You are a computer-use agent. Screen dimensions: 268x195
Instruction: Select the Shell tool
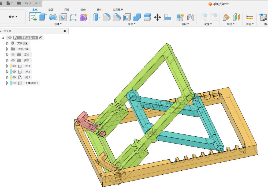pos(127,17)
